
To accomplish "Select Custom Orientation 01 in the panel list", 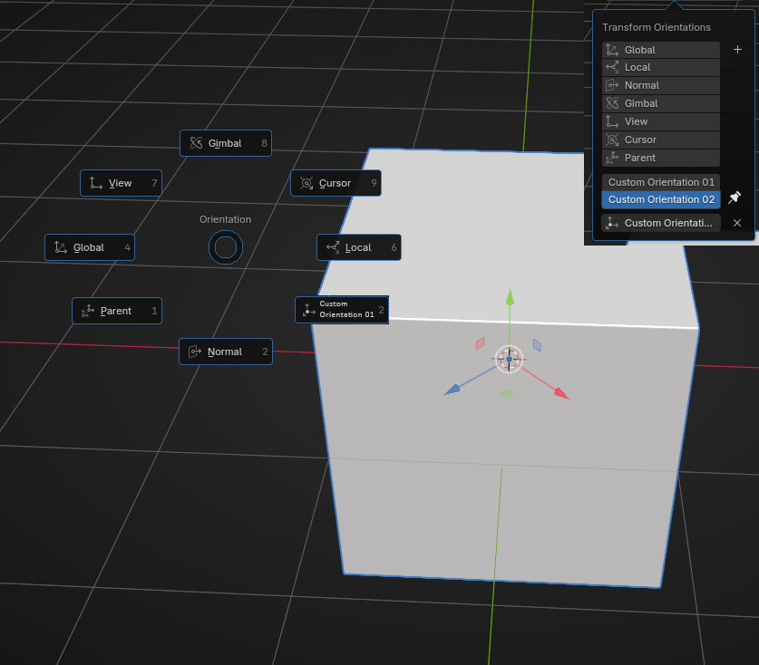I will 661,182.
